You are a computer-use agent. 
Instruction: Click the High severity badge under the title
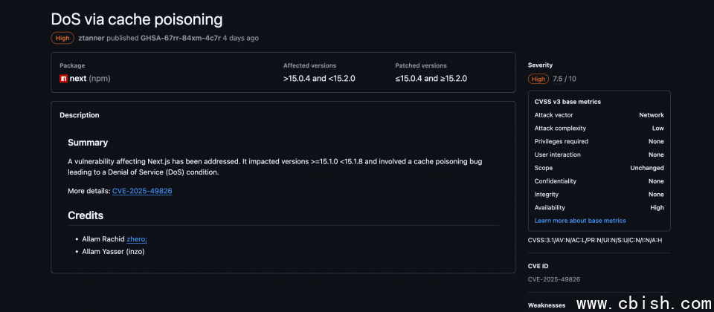(62, 38)
